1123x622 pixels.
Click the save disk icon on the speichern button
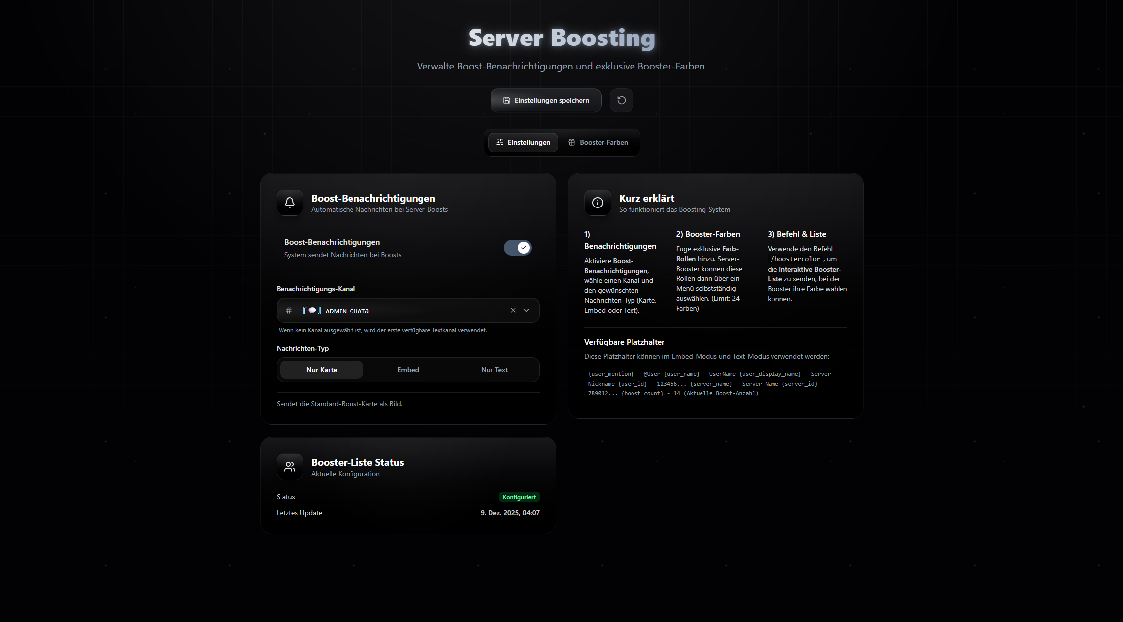[506, 100]
